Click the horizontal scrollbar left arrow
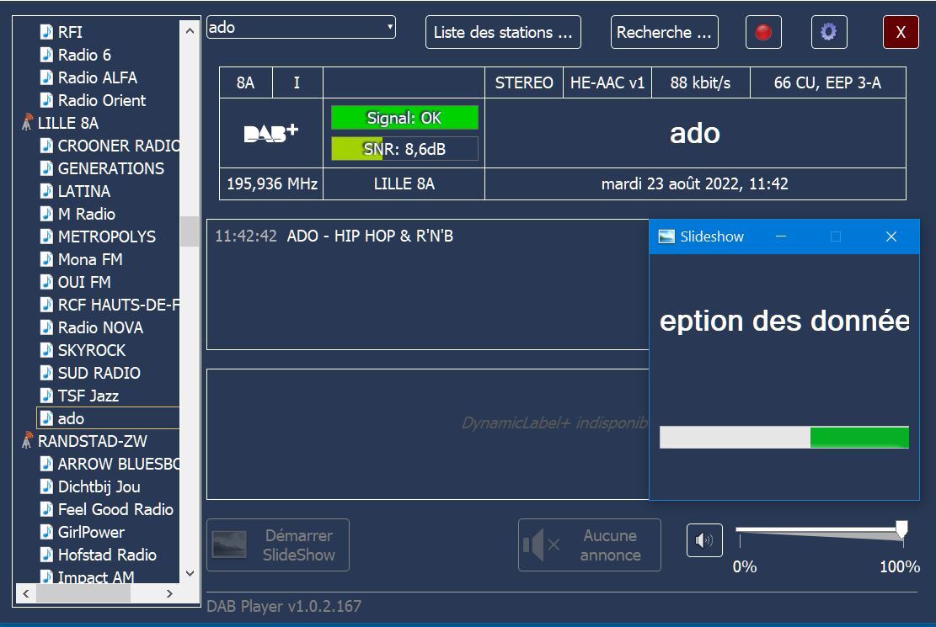 [x=25, y=593]
